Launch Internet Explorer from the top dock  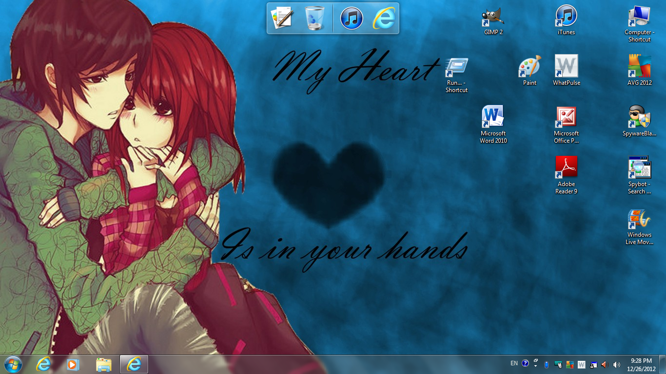click(384, 18)
